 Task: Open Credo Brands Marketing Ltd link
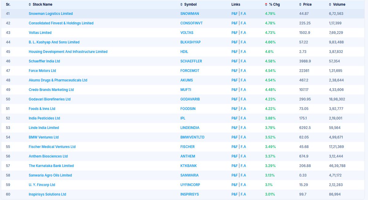click(51, 89)
